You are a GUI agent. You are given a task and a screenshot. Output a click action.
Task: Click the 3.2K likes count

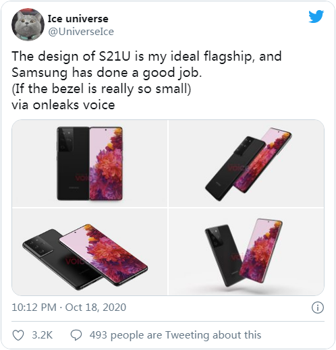pyautogui.click(x=42, y=335)
